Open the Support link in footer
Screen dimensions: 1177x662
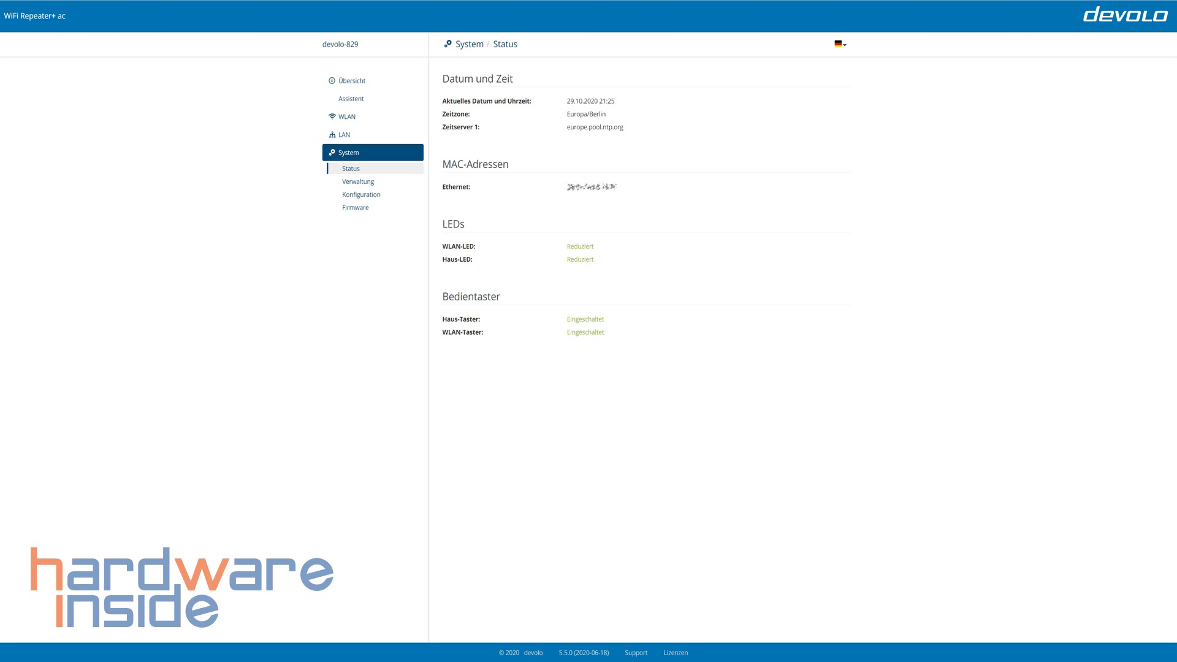pyautogui.click(x=636, y=653)
